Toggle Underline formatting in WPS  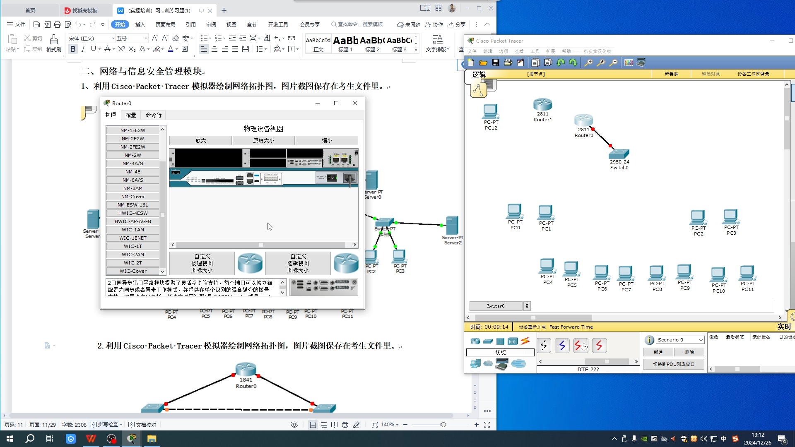93,49
